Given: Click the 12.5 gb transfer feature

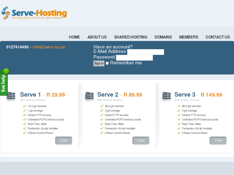Looking at the screenshot, I should tap(37, 106).
